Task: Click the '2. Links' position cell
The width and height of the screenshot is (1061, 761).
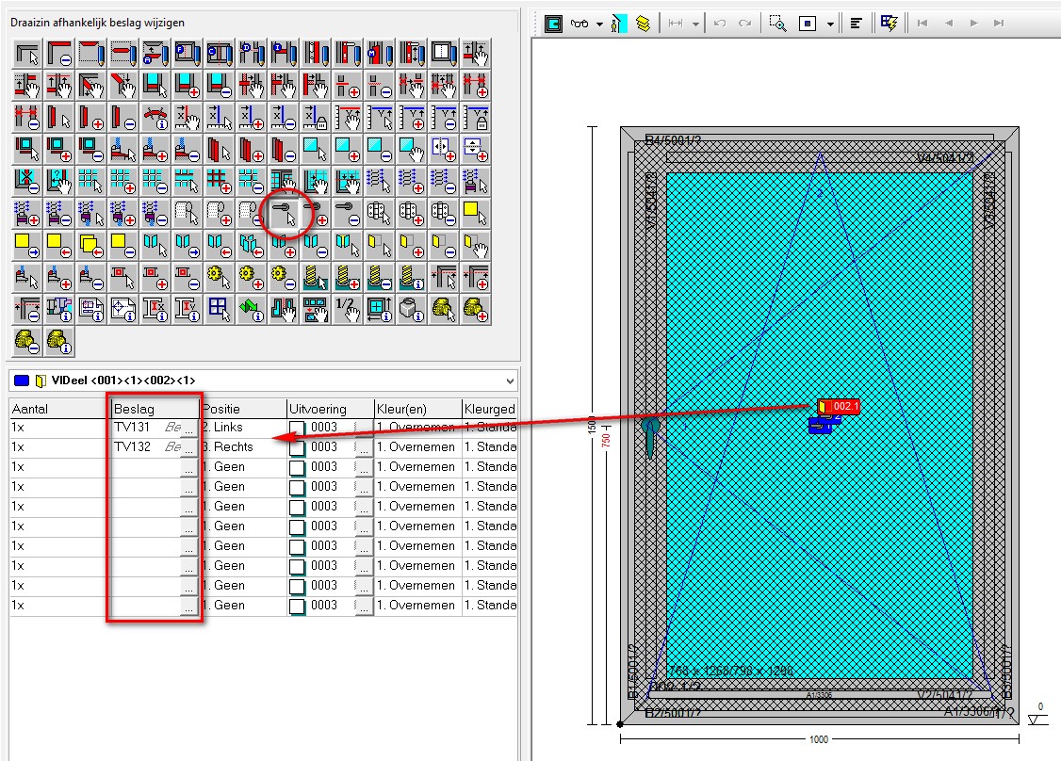Action: click(244, 428)
